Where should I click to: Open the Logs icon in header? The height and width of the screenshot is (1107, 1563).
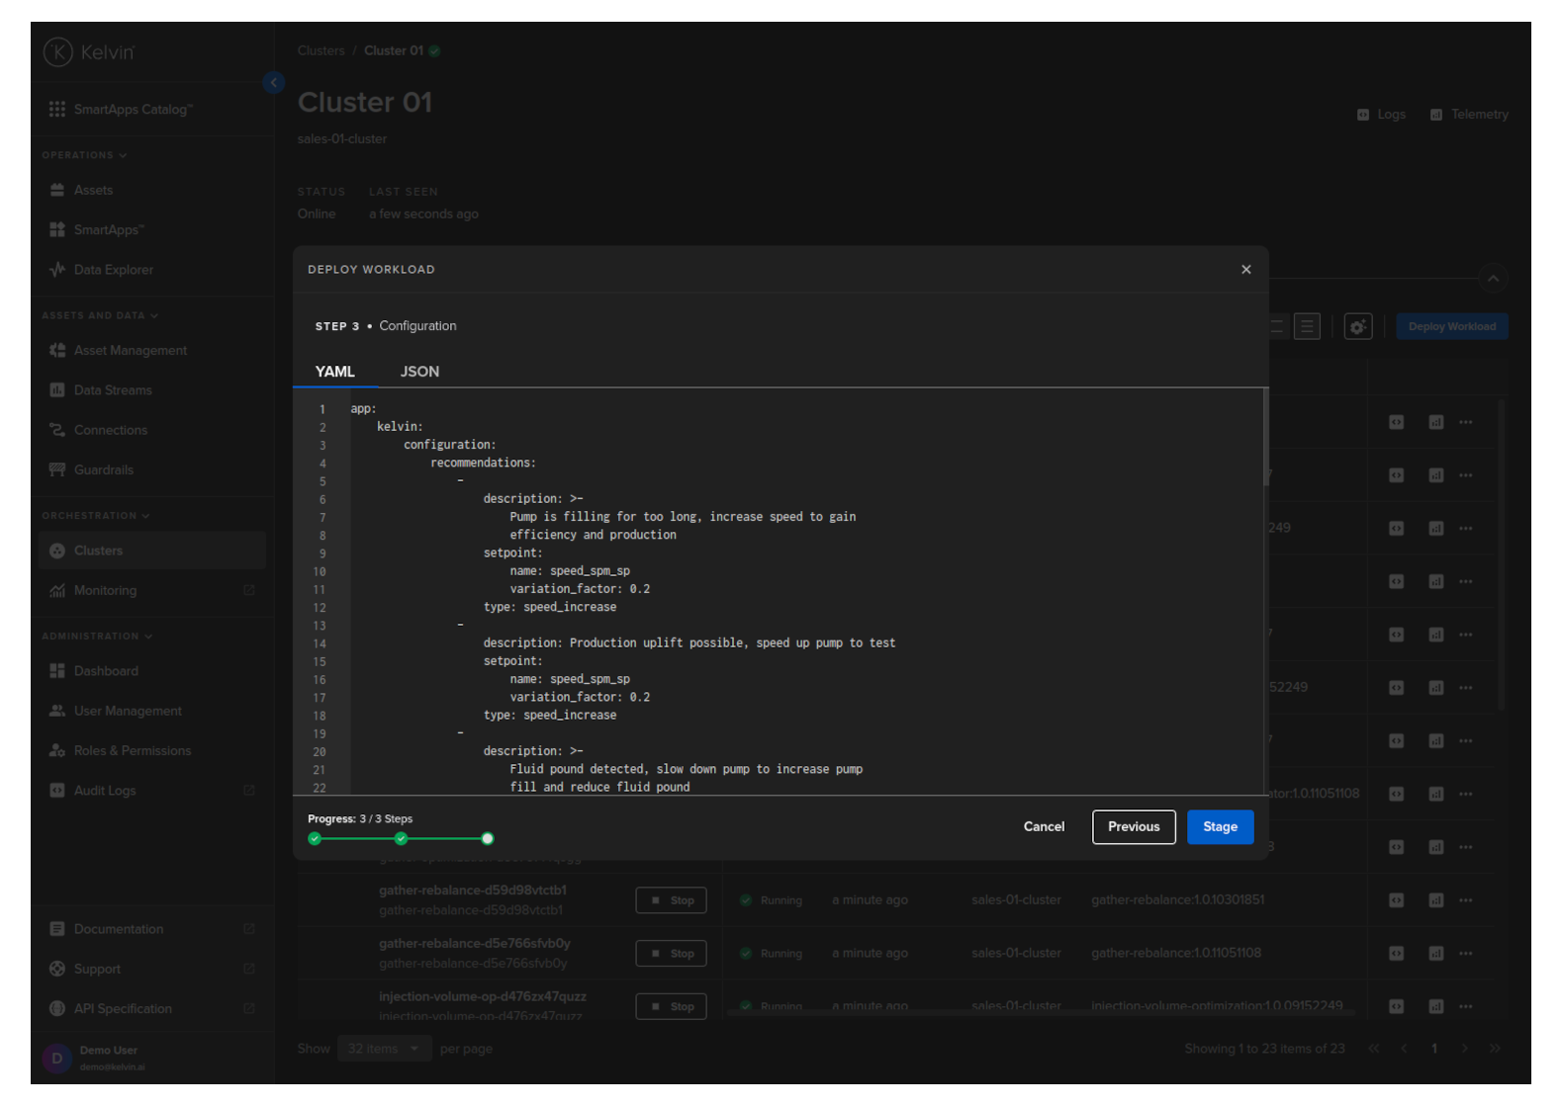(1381, 115)
